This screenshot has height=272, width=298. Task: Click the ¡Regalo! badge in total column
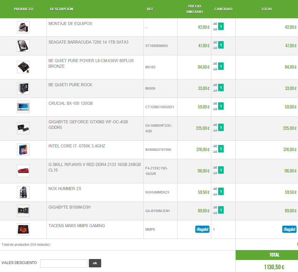[289, 229]
